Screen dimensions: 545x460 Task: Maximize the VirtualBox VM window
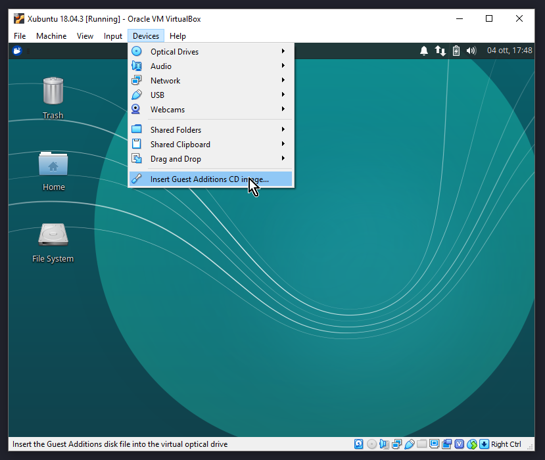489,18
